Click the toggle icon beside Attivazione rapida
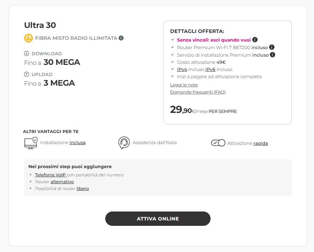Image resolution: width=314 pixels, height=252 pixels. point(218,143)
